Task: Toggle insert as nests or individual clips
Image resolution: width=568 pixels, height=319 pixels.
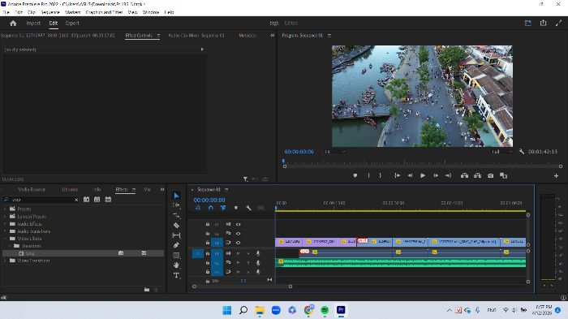Action: click(198, 208)
